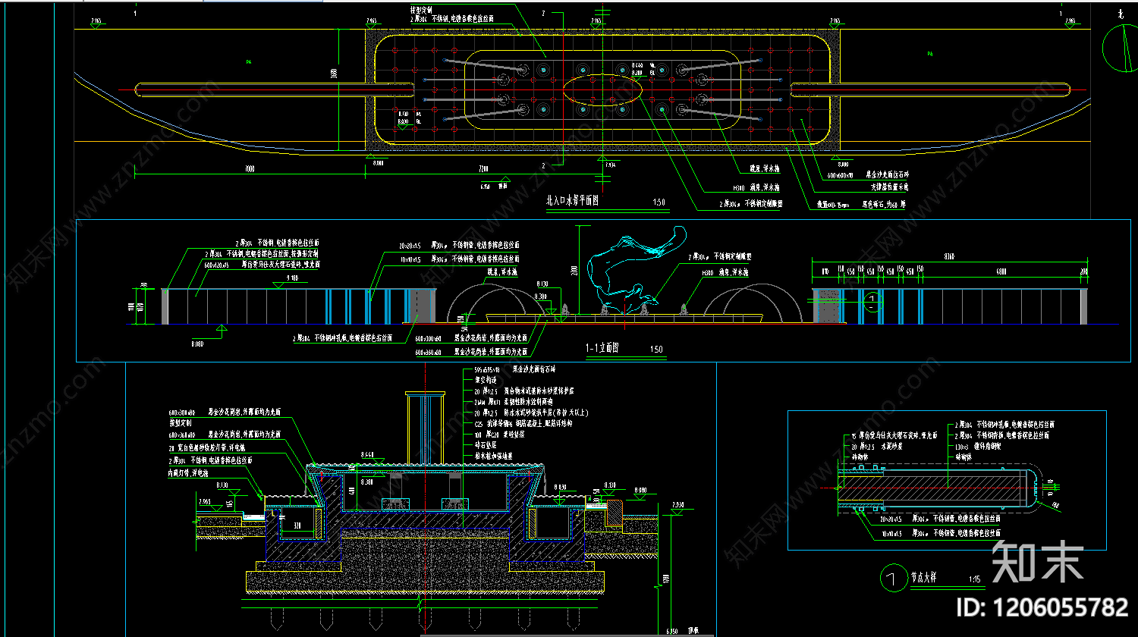This screenshot has height=637, width=1138.
Task: Select the 8000 dimension text in the plan
Action: 250,168
